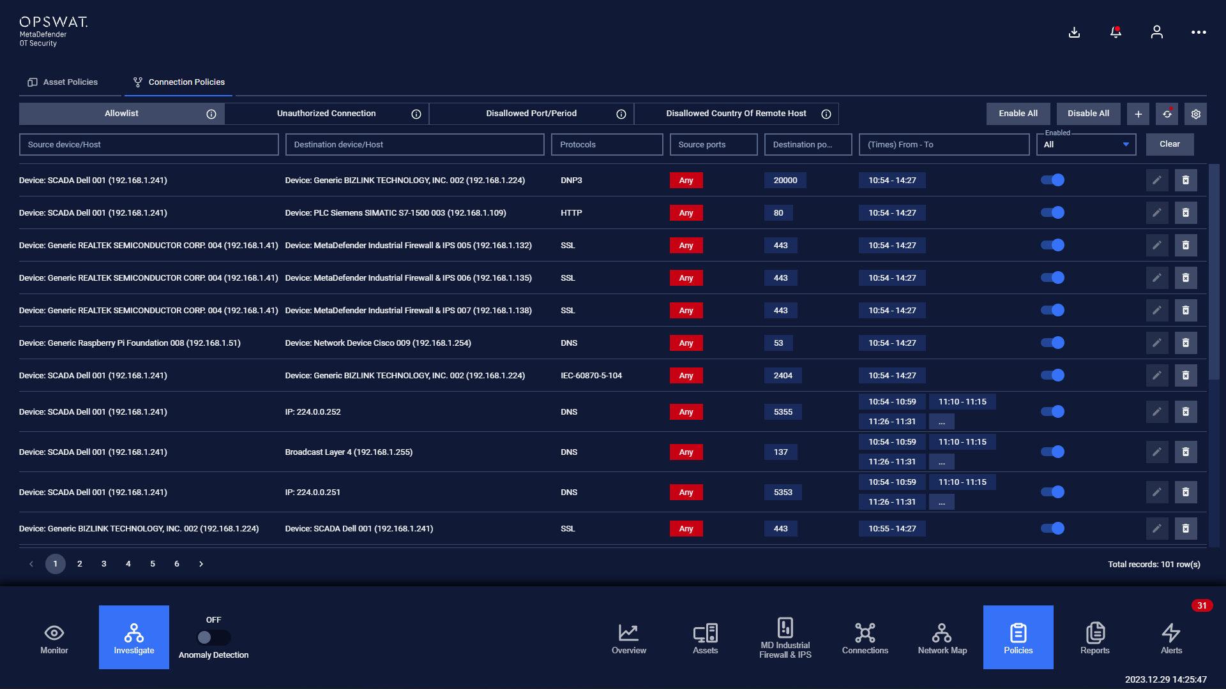1226x689 pixels.
Task: Open MD Industrial Firewall & IPS
Action: pyautogui.click(x=785, y=637)
